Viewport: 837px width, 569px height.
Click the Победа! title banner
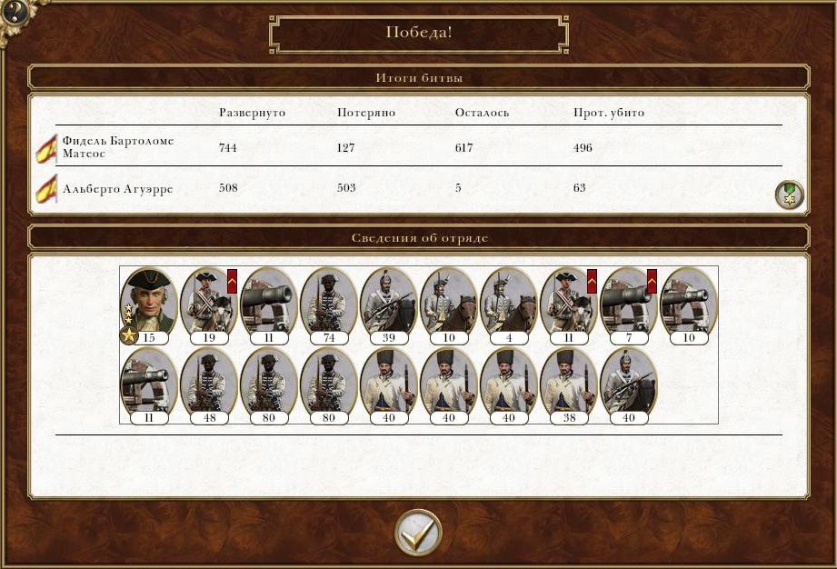click(x=419, y=34)
